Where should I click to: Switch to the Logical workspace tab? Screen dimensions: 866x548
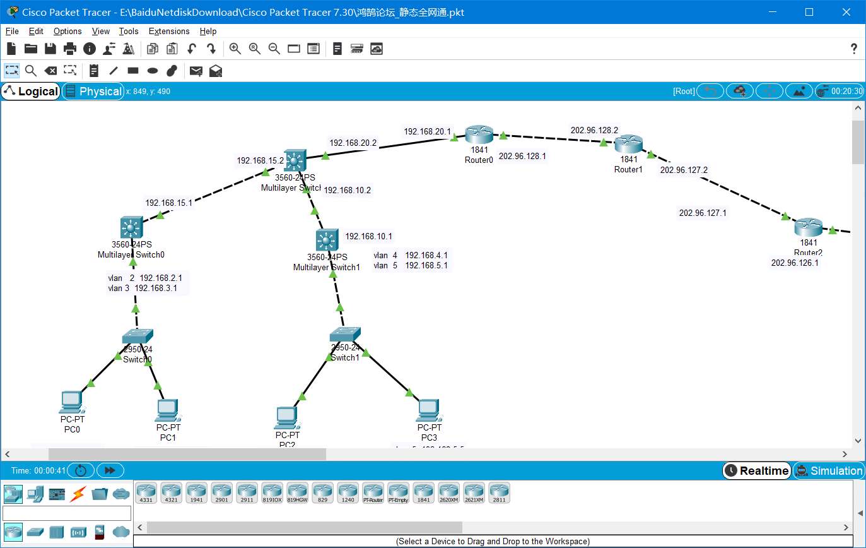point(31,92)
